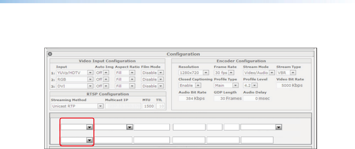Open the Aspect Ratio Fill dropdown for input 3
Image resolution: width=355 pixels, height=149 pixels.
coord(125,86)
